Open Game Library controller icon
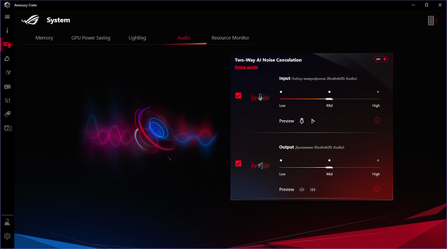This screenshot has height=249, width=447. (7, 86)
